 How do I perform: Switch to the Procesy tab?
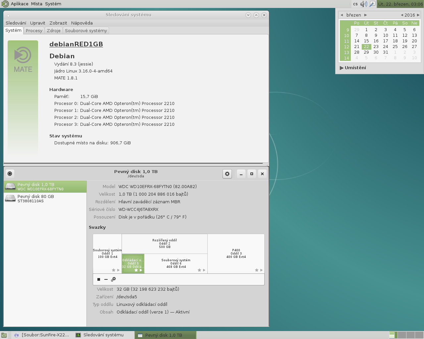[x=34, y=30]
